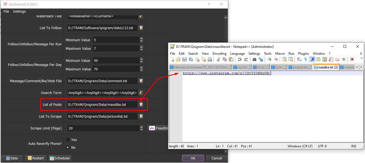The height and width of the screenshot is (163, 365).
Task: Open QniGram Settings menu
Action: [19, 11]
